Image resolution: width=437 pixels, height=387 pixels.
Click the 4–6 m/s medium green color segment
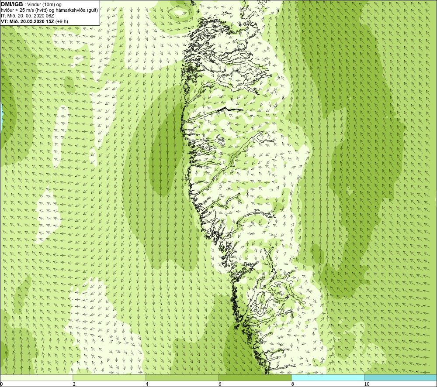pyautogui.click(x=182, y=377)
